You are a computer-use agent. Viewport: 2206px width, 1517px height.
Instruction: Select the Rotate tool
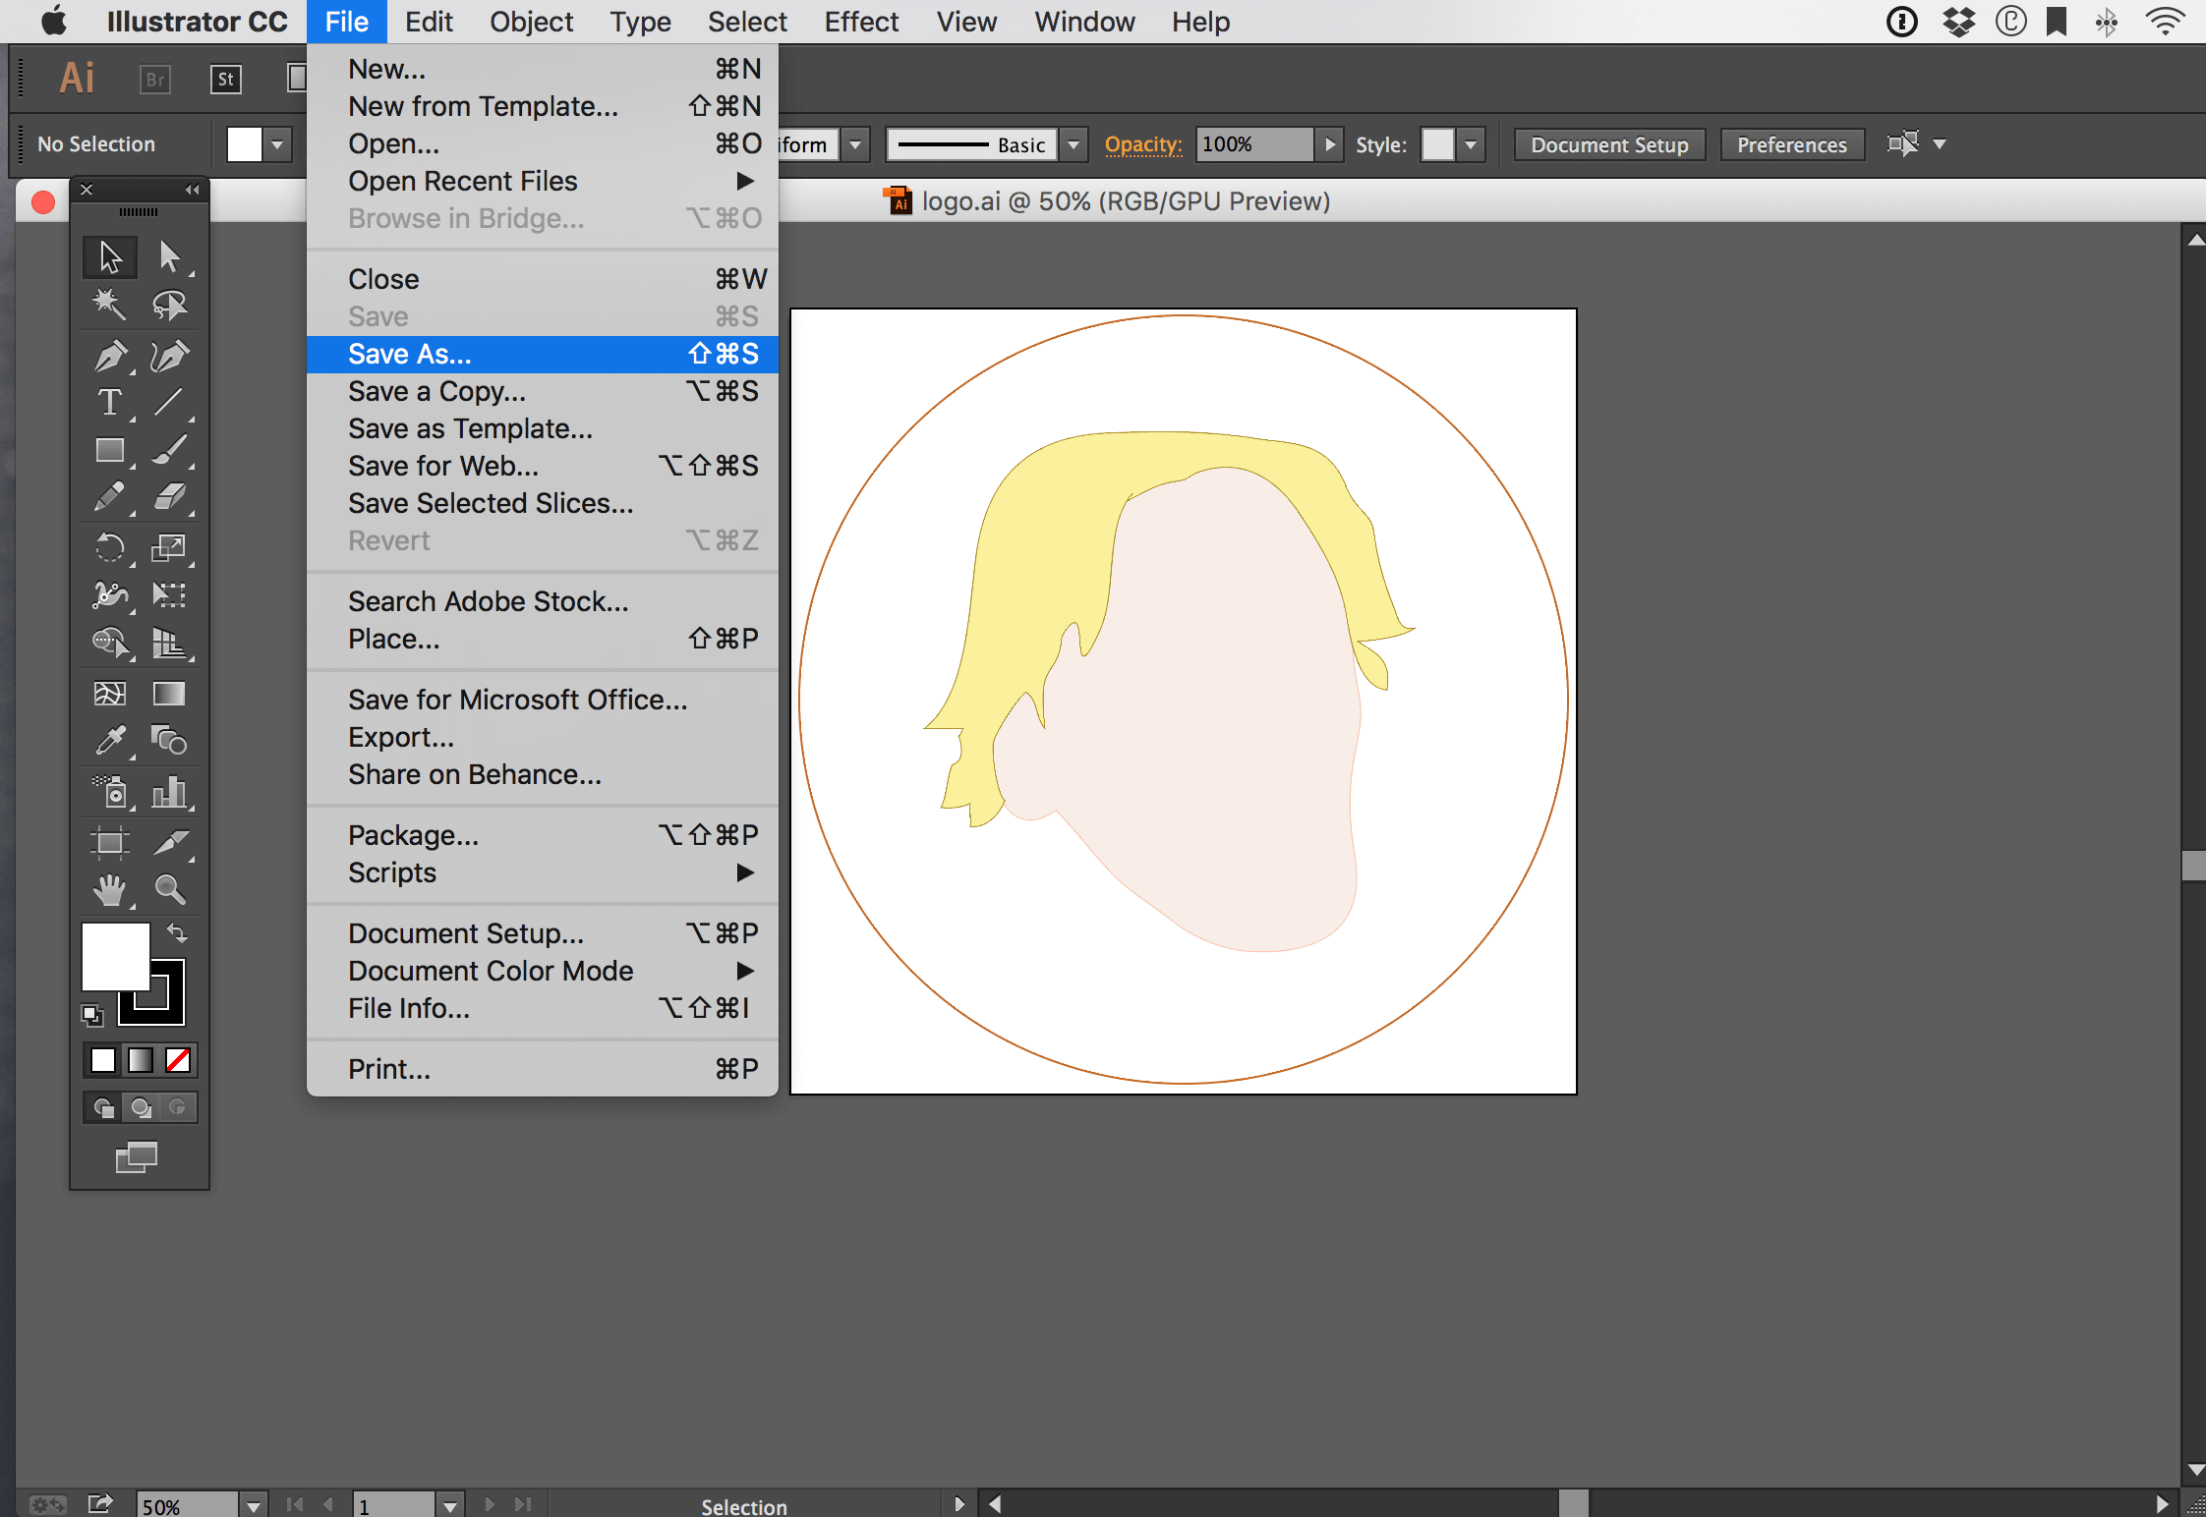tap(107, 544)
